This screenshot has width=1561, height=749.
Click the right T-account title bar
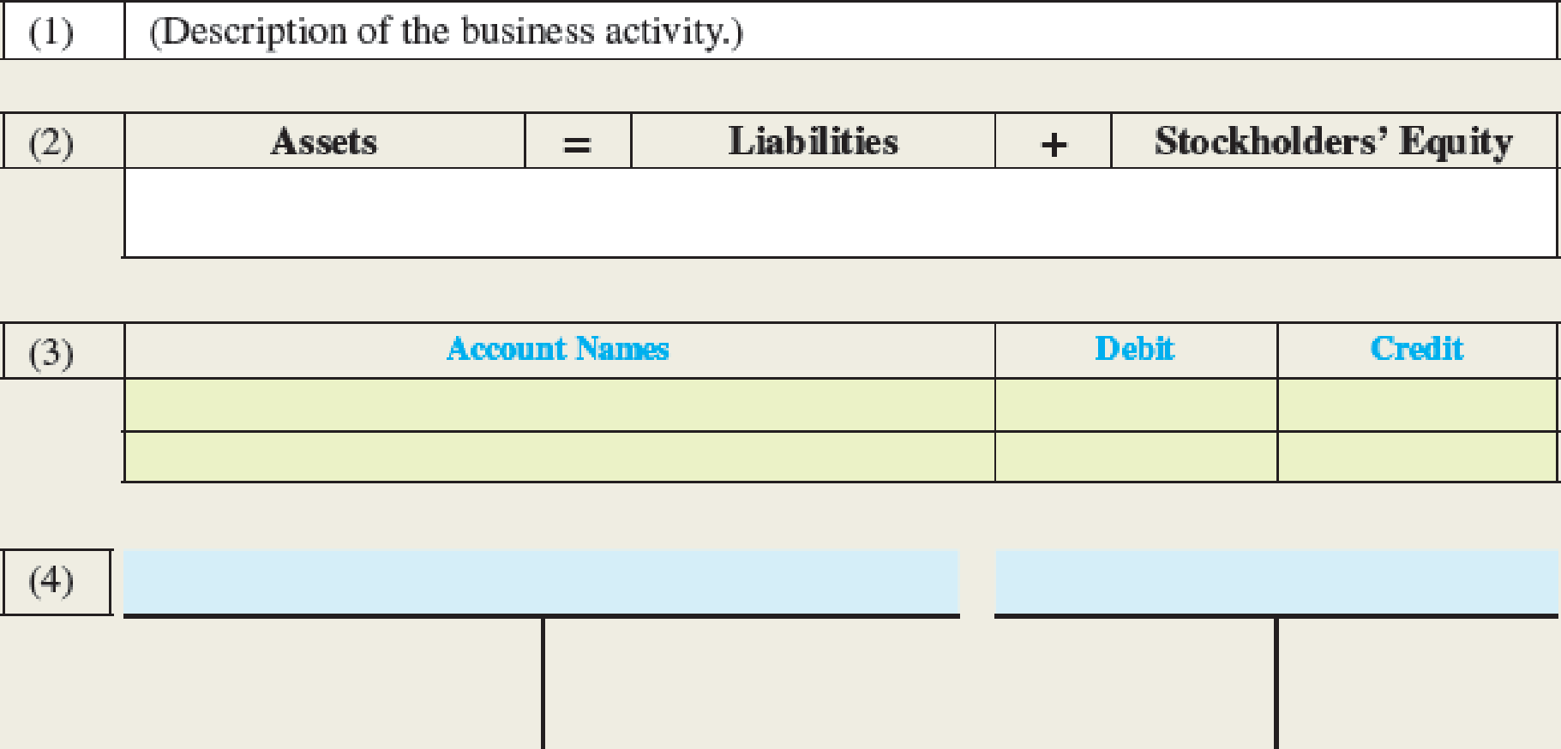[x=1276, y=582]
